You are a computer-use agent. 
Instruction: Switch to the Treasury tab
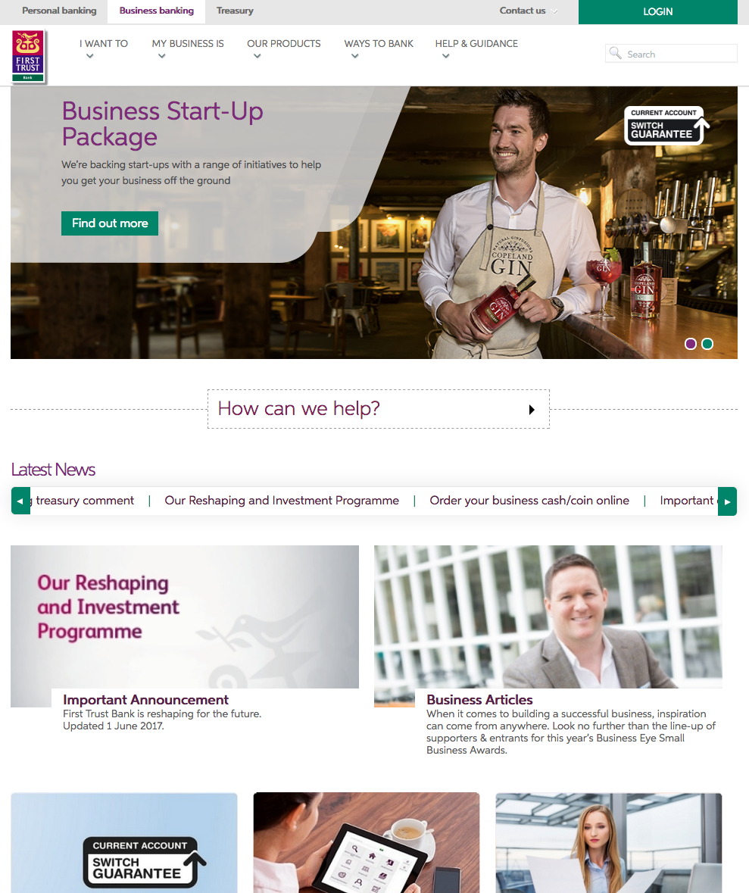[235, 11]
